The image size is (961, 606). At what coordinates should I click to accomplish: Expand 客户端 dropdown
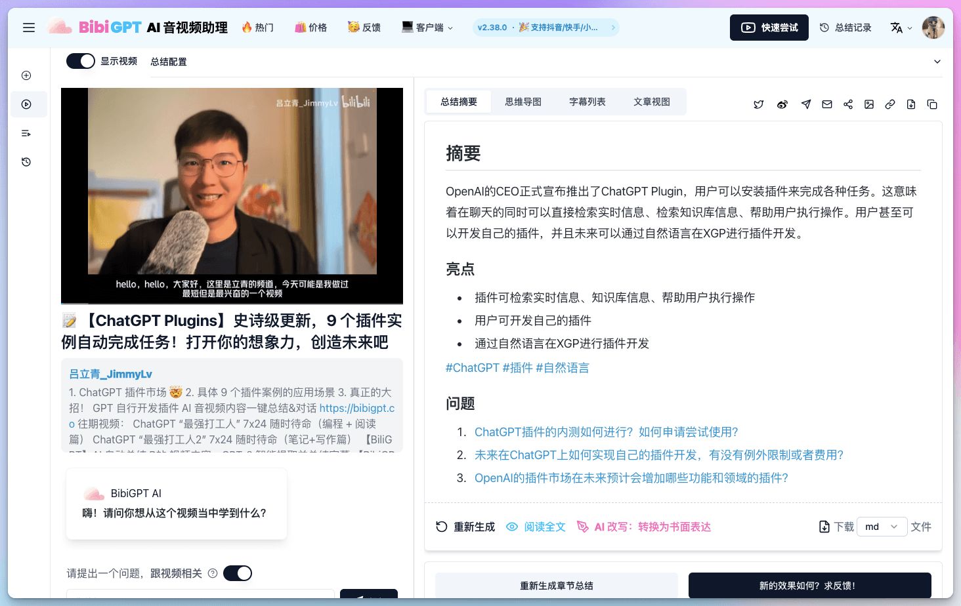[x=427, y=28]
